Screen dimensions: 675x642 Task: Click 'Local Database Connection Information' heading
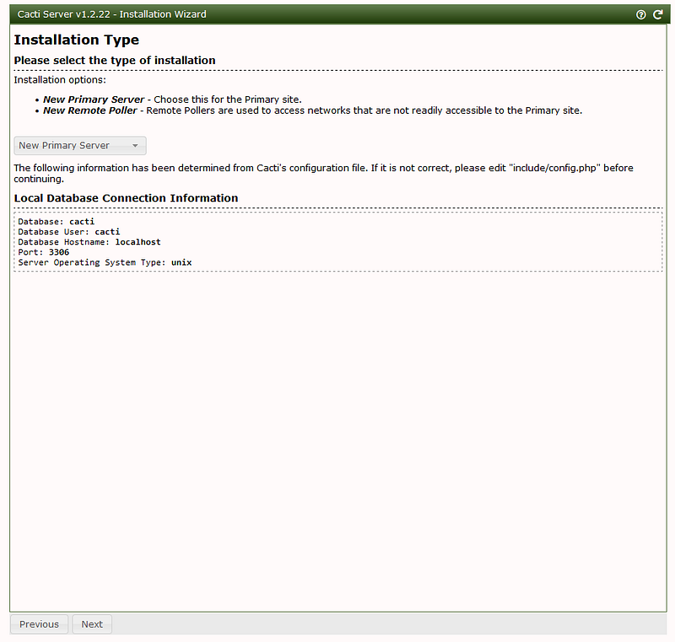(x=126, y=198)
